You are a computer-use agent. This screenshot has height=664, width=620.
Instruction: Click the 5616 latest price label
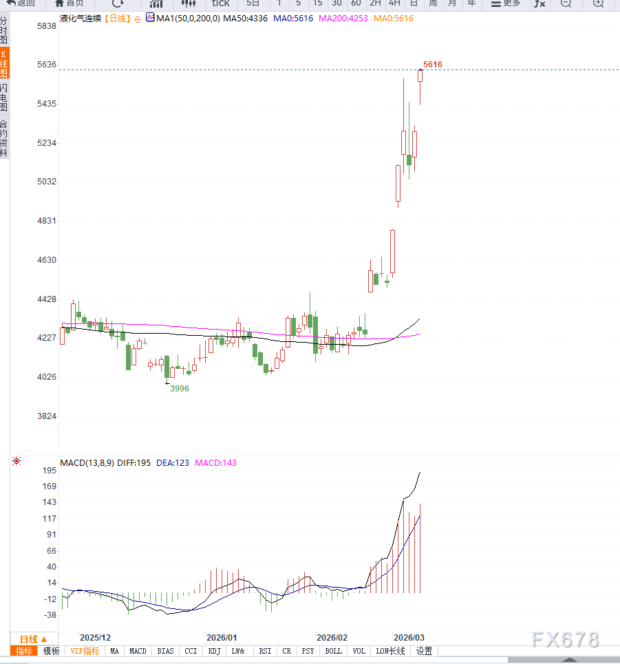click(x=433, y=65)
